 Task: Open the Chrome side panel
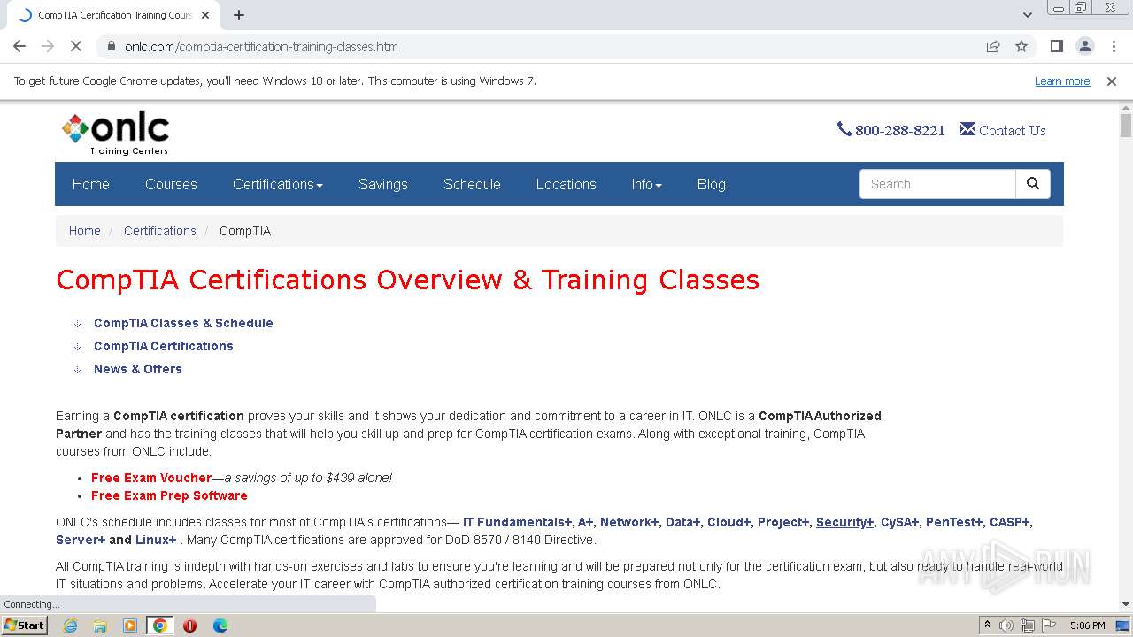tap(1056, 46)
